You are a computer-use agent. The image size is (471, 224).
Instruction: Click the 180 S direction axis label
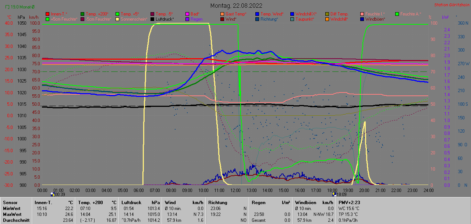click(x=463, y=104)
